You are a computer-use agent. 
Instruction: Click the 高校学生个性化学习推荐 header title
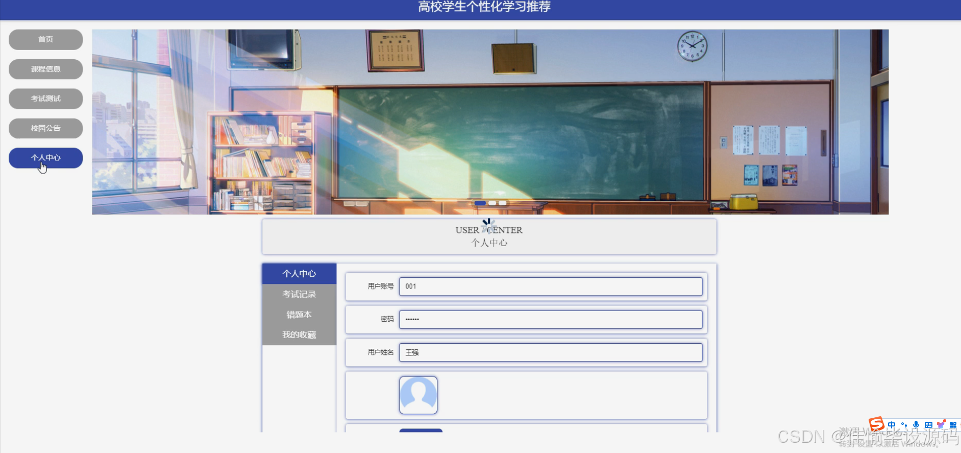484,7
